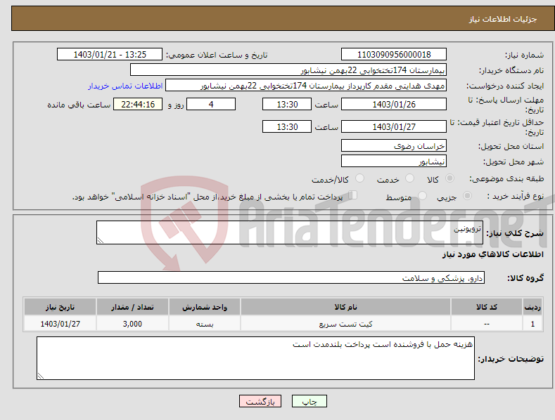Toggle the اسناد خزانه اسلامی payment checkbox
The width and height of the screenshot is (555, 420).
point(352,195)
